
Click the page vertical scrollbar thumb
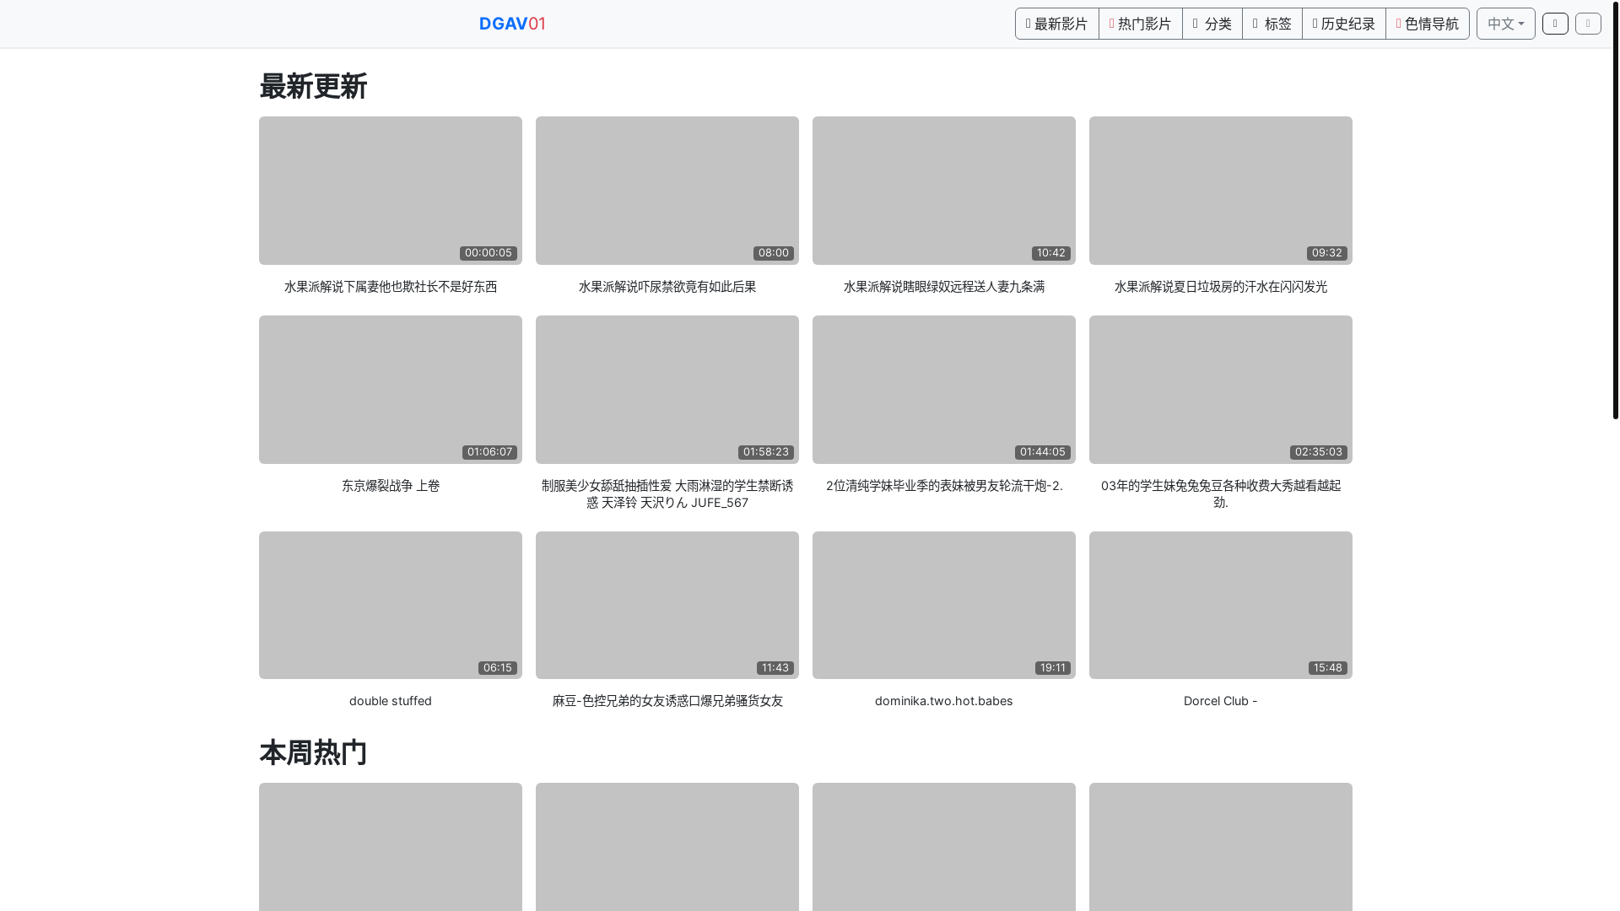[1615, 211]
